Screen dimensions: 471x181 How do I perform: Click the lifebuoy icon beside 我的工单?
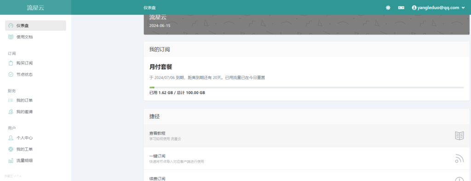[x=11, y=149]
